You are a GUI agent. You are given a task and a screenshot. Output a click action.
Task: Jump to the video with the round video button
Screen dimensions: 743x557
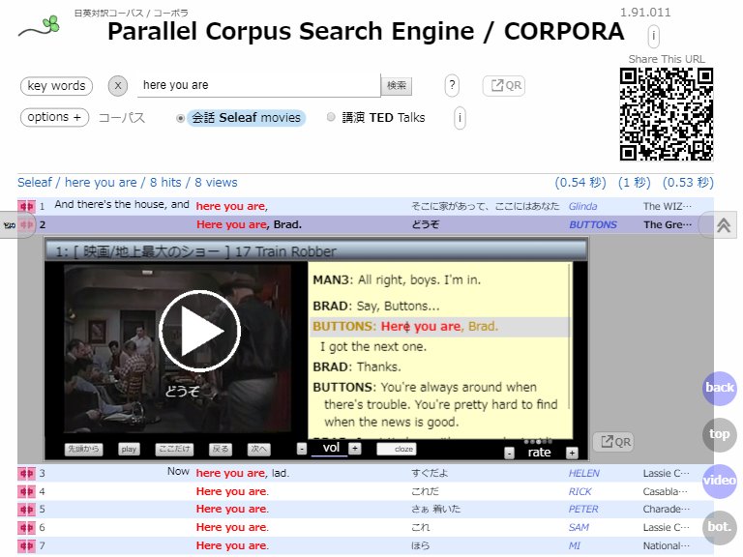pyautogui.click(x=720, y=481)
